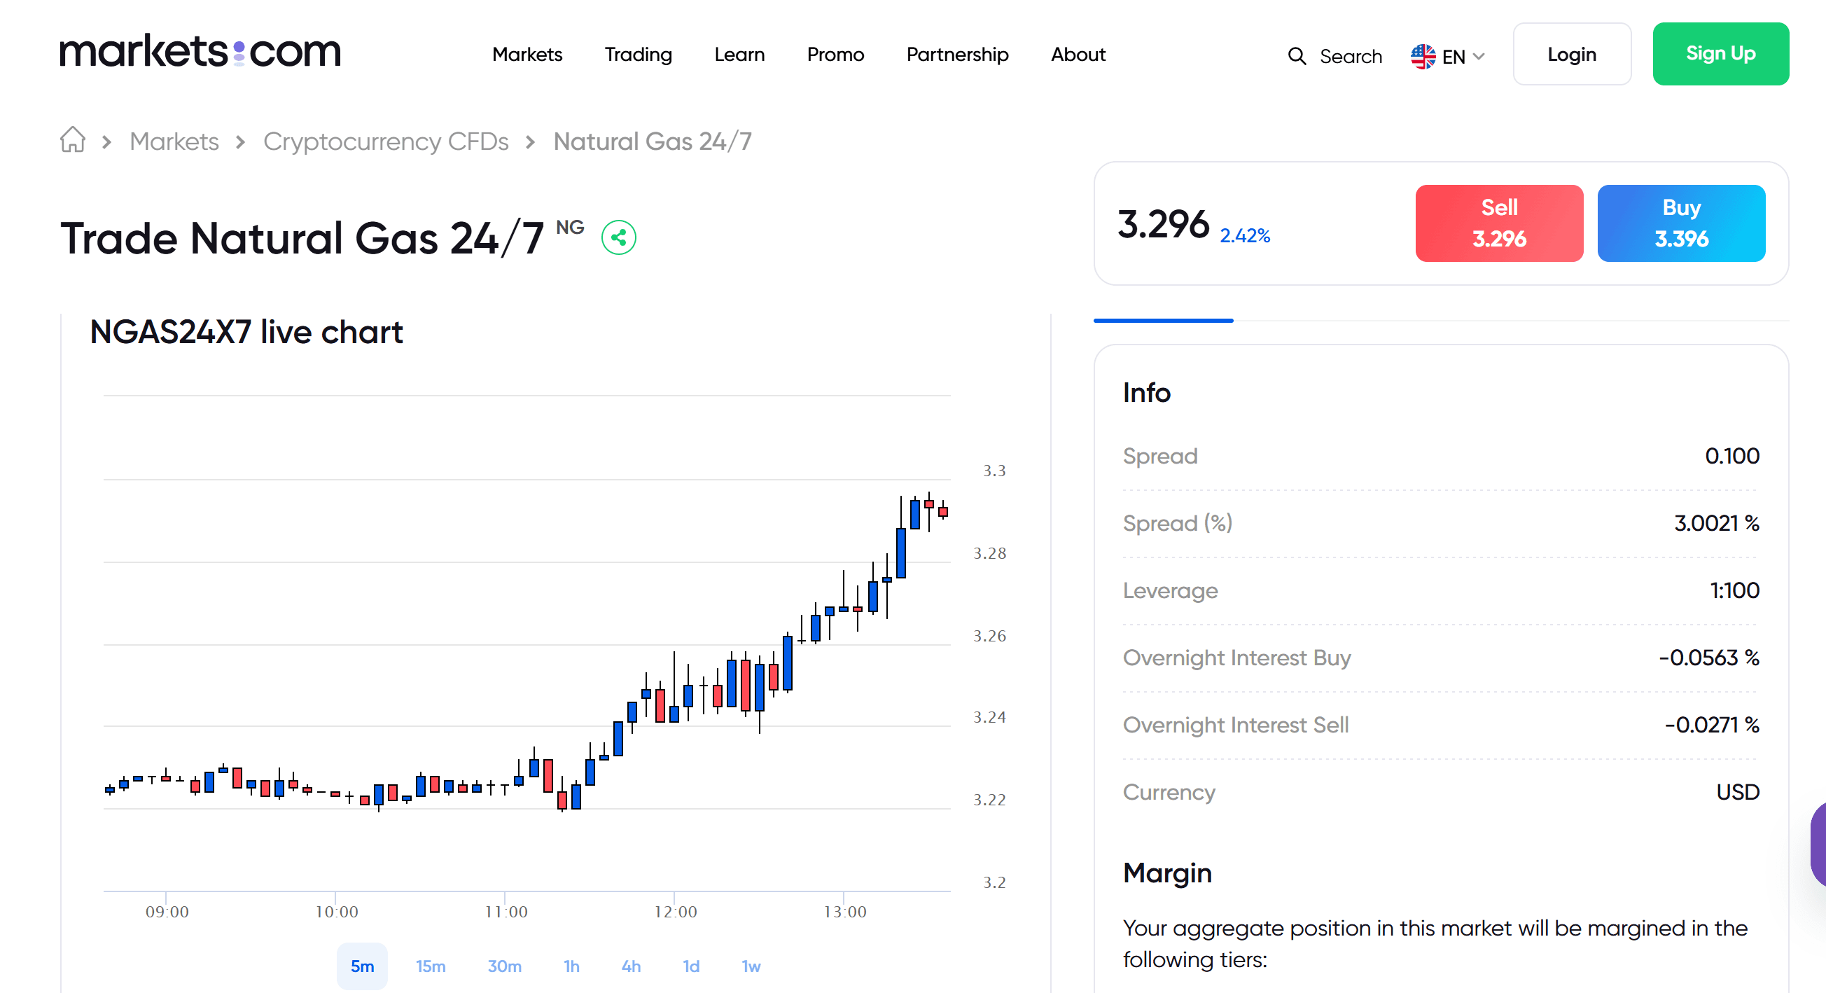Screen dimensions: 1826x993
Task: Click the Spread (%) value 3.0021 %
Action: (x=1716, y=523)
